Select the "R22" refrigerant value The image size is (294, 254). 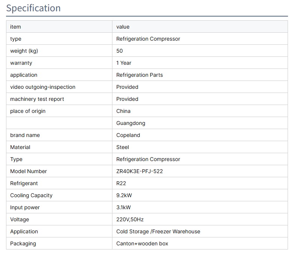pyautogui.click(x=121, y=183)
